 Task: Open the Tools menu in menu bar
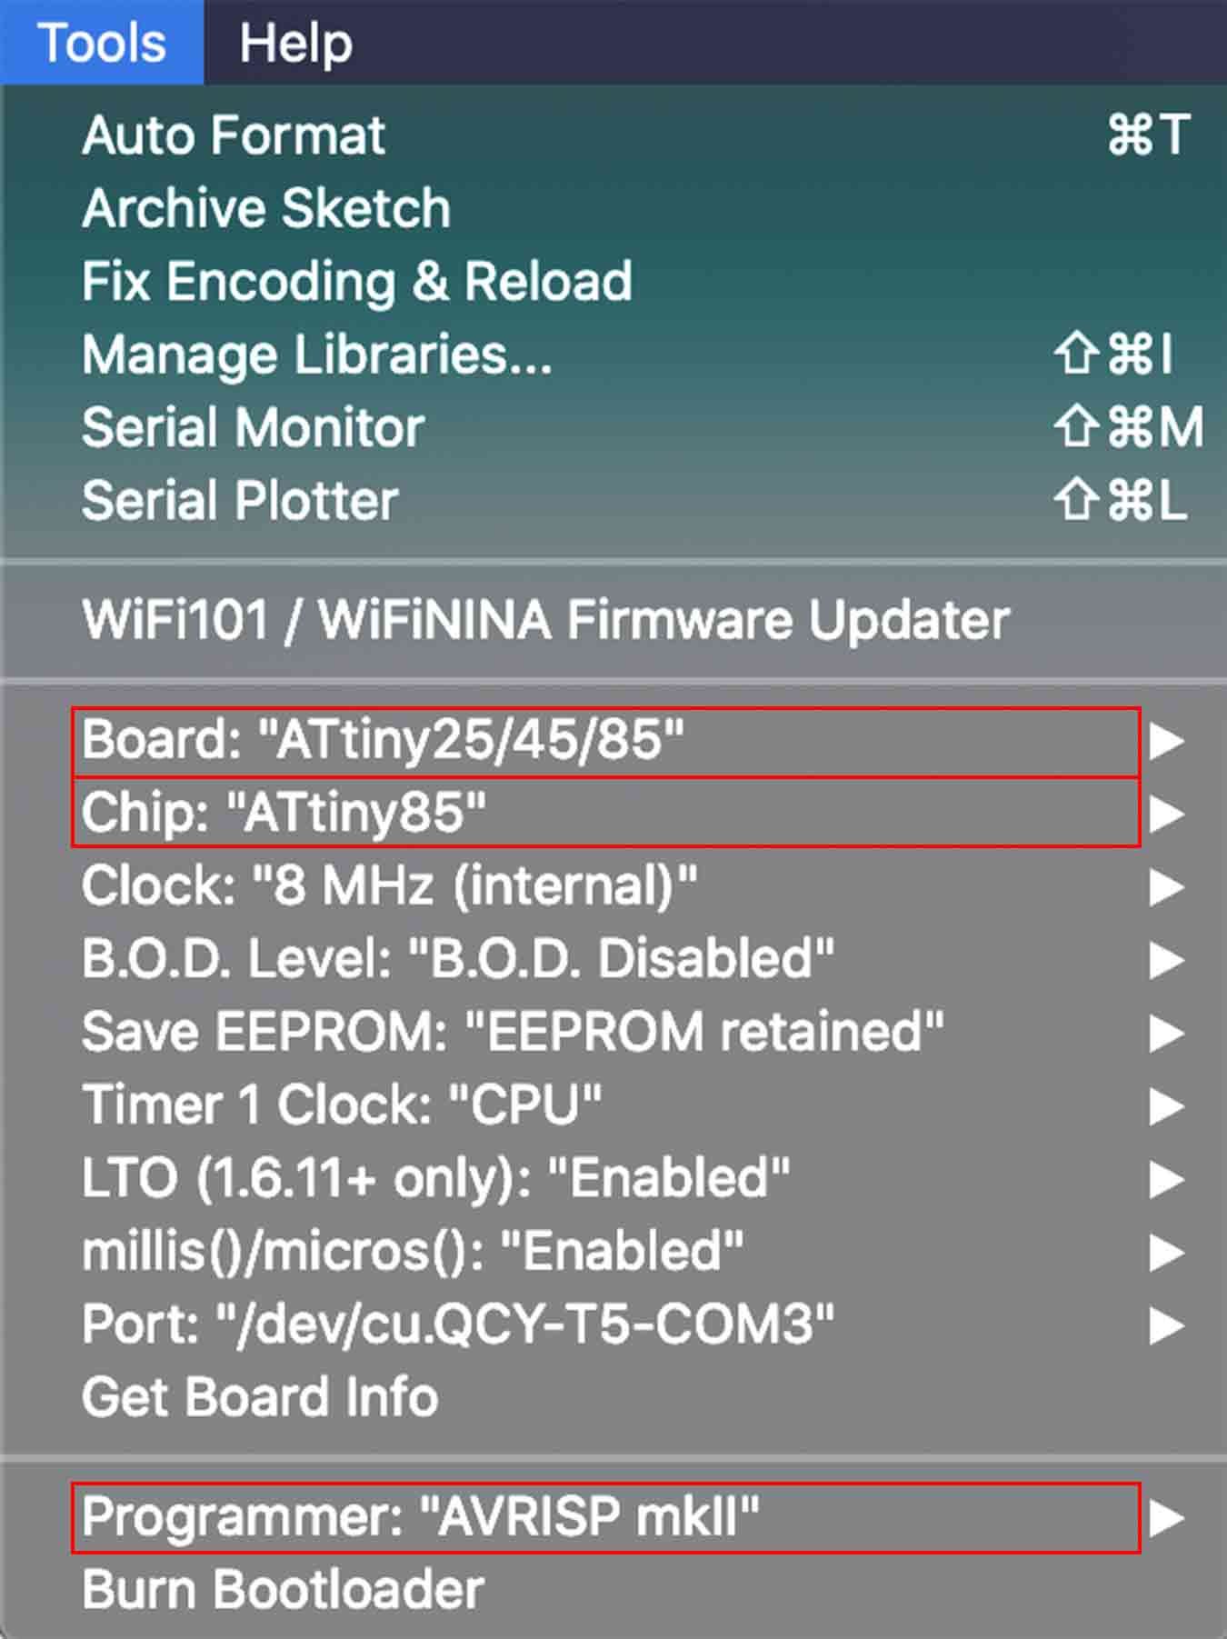click(102, 43)
